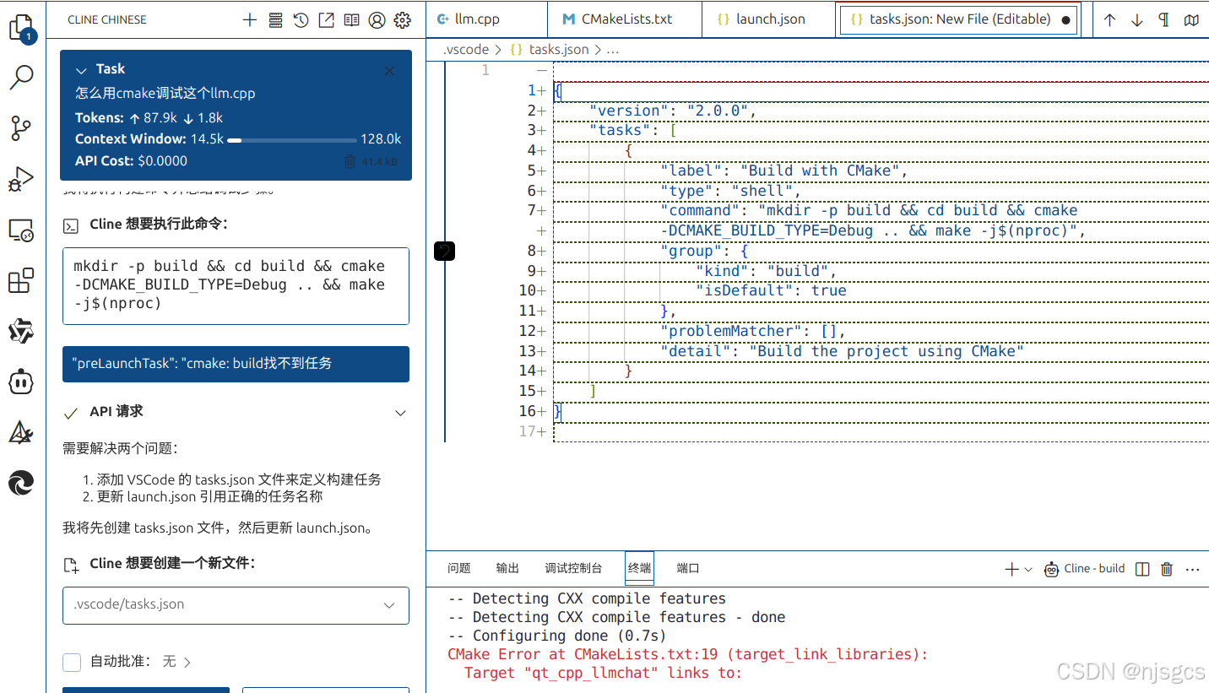Open Cline task history
This screenshot has height=693, width=1209.
301,19
